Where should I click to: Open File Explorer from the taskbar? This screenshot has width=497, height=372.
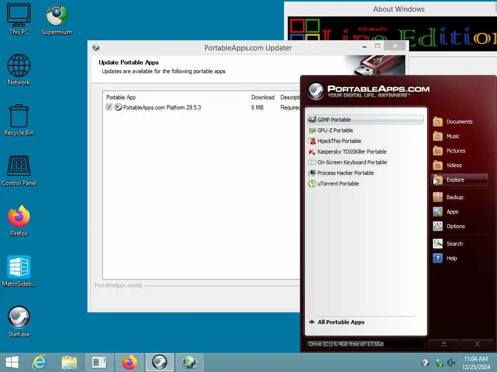(x=69, y=362)
